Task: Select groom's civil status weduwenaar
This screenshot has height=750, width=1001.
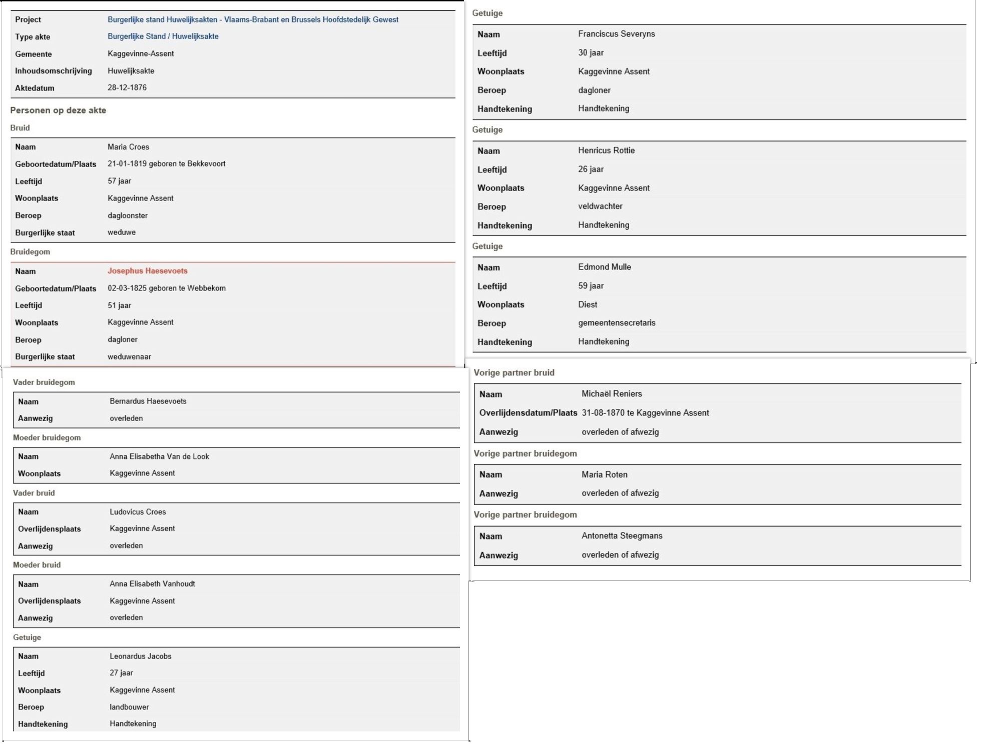Action: click(129, 357)
